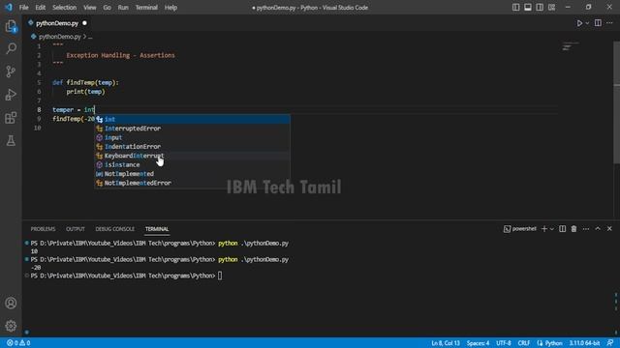This screenshot has width=620, height=348.
Task: Open the Edit menu
Action: pos(41,8)
